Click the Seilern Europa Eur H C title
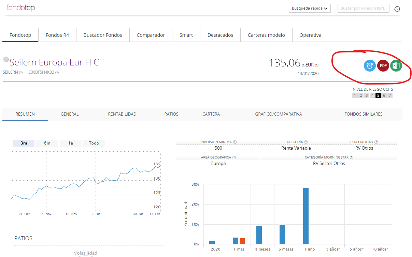Viewport: 412px width, 257px height. (x=54, y=62)
